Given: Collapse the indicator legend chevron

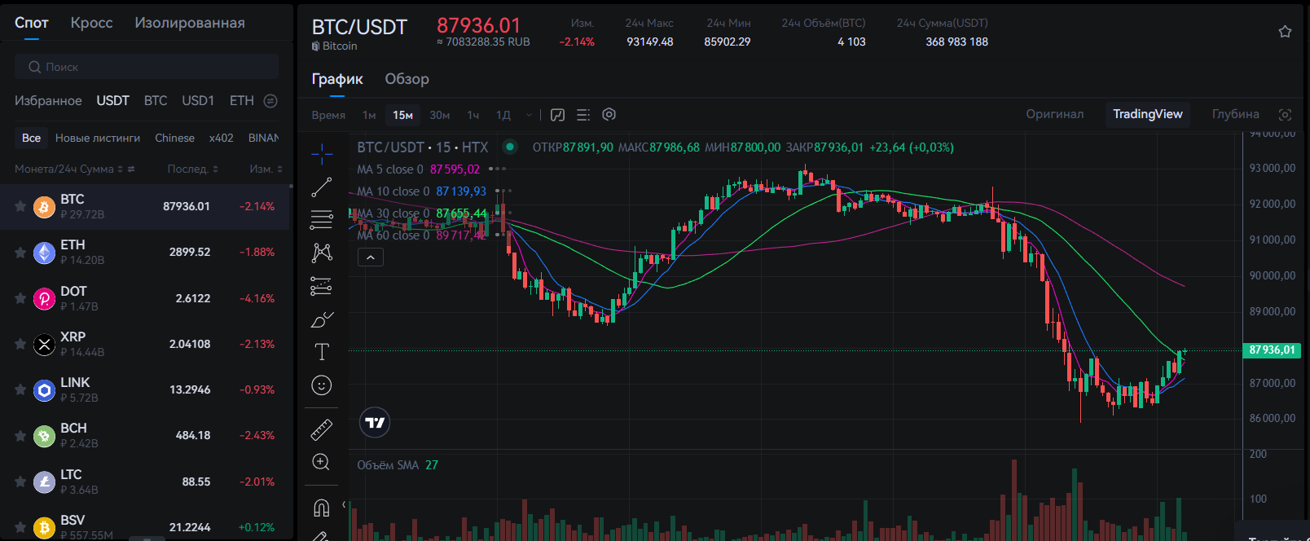Looking at the screenshot, I should 370,257.
